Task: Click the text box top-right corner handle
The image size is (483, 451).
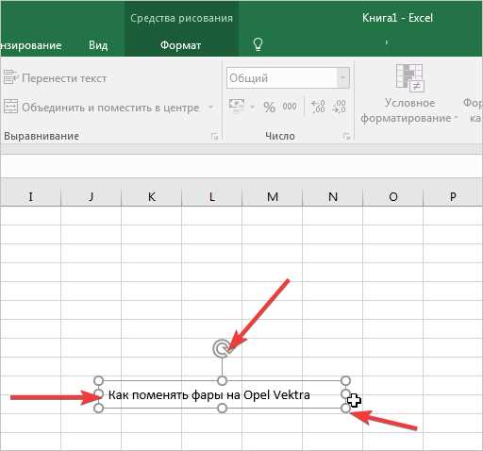Action: 345,381
